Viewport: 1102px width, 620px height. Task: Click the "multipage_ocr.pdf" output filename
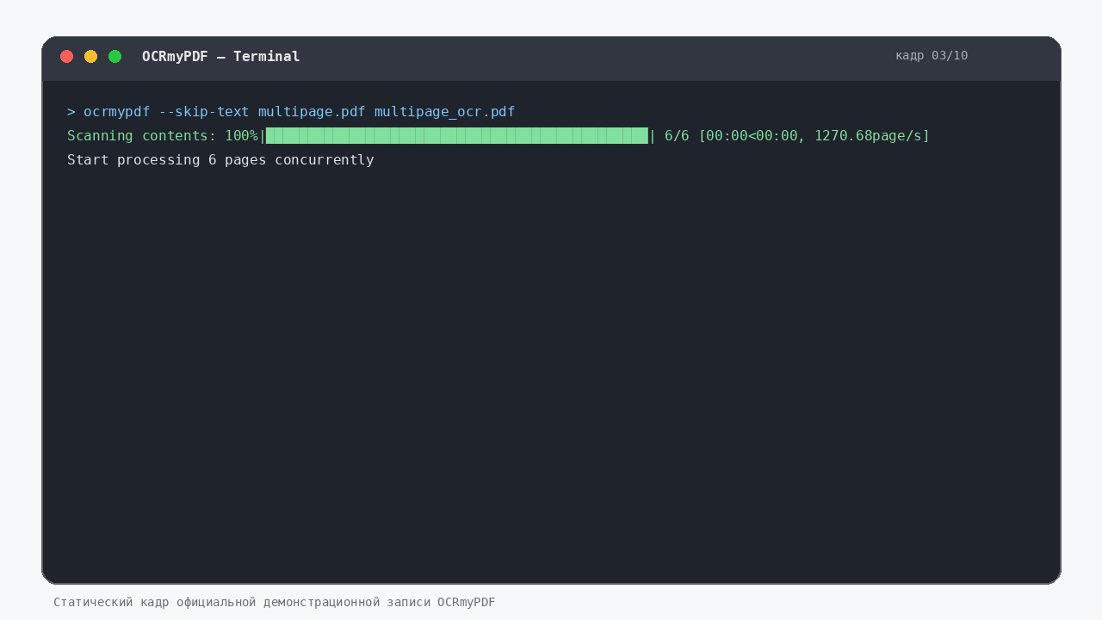point(445,112)
